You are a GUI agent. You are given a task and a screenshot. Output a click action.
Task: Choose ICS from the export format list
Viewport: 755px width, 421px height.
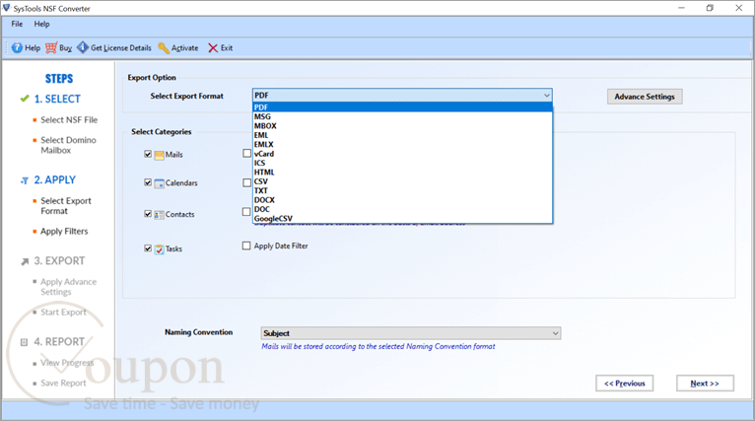402,163
